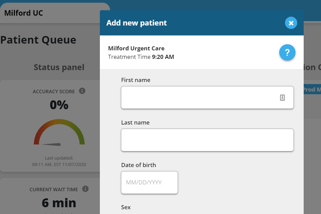The width and height of the screenshot is (321, 214).
Task: Click the Status panel heading
Action: tap(59, 67)
